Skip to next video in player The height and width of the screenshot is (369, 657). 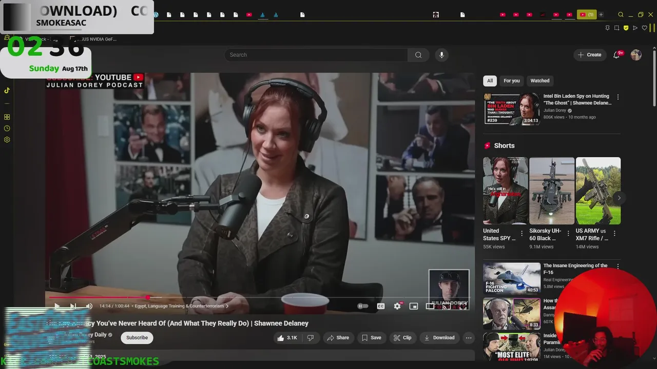73,306
